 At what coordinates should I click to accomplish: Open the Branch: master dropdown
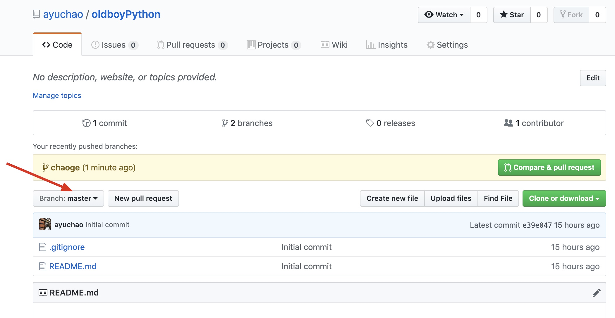click(68, 198)
